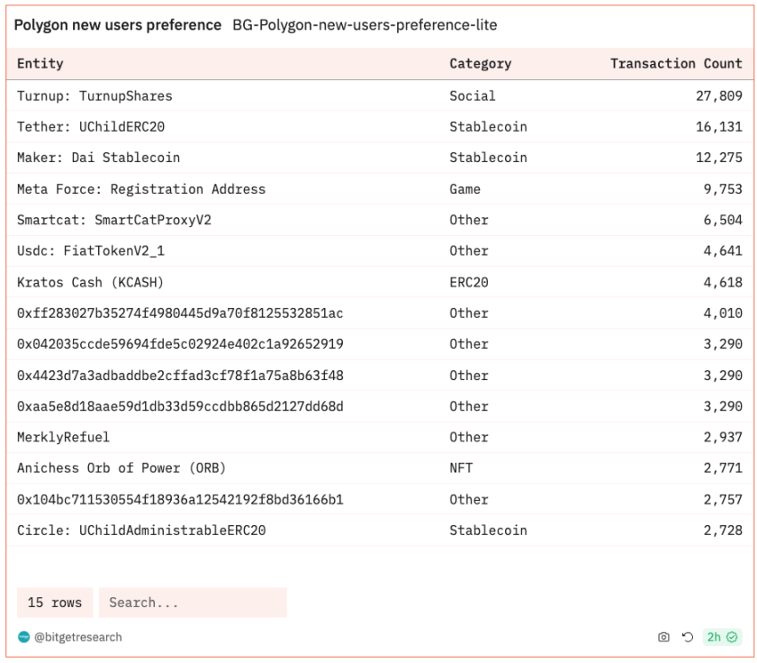This screenshot has height=663, width=757.
Task: Click the 27,809 transaction count cell
Action: (x=718, y=95)
